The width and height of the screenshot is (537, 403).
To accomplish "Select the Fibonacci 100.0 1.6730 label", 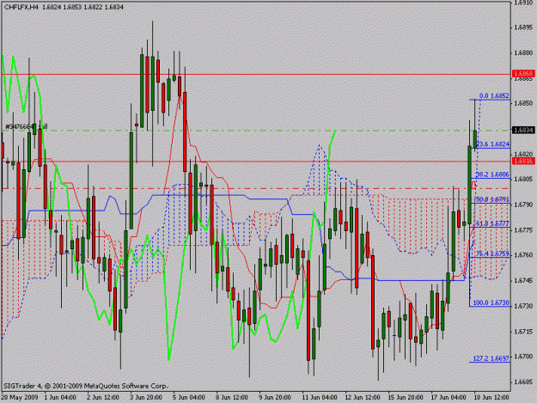I will click(x=491, y=302).
